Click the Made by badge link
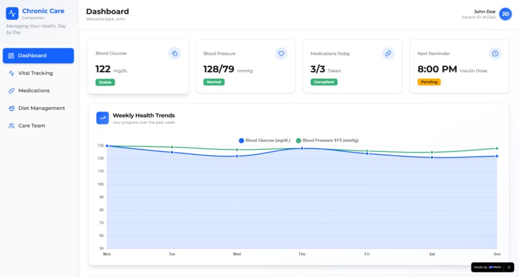 pyautogui.click(x=487, y=267)
